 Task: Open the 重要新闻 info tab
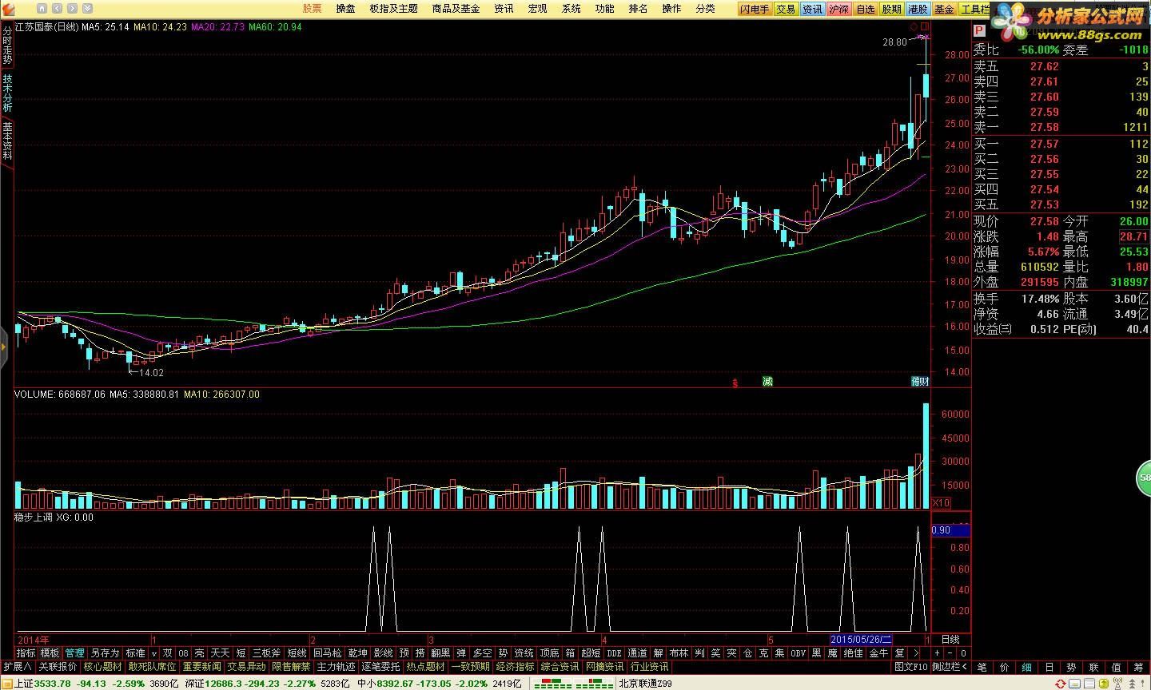201,667
